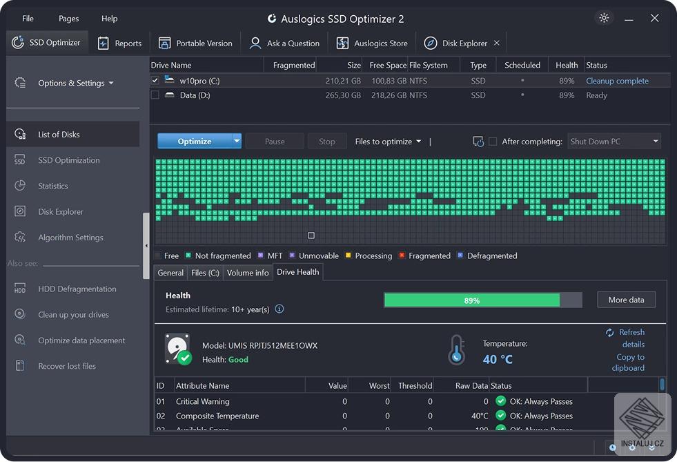
Task: Click the Auslogics logo in the title bar
Action: point(272,19)
